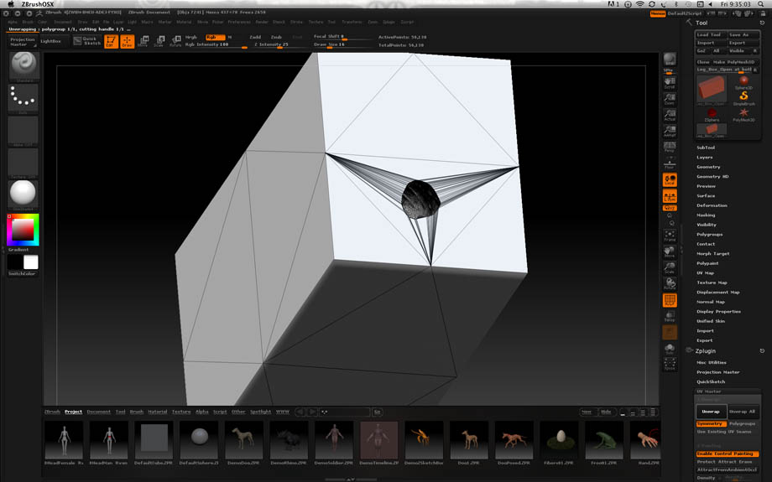Toggle Symmetry in UV Master
772x482 pixels.
pos(710,423)
